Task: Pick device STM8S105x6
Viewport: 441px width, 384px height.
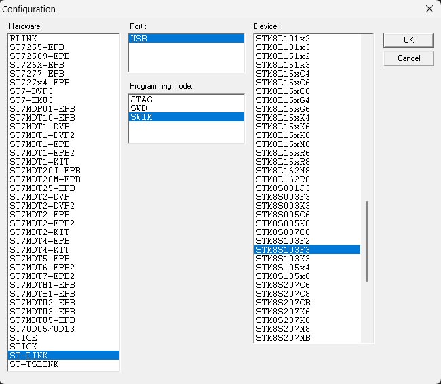Action: click(x=307, y=276)
